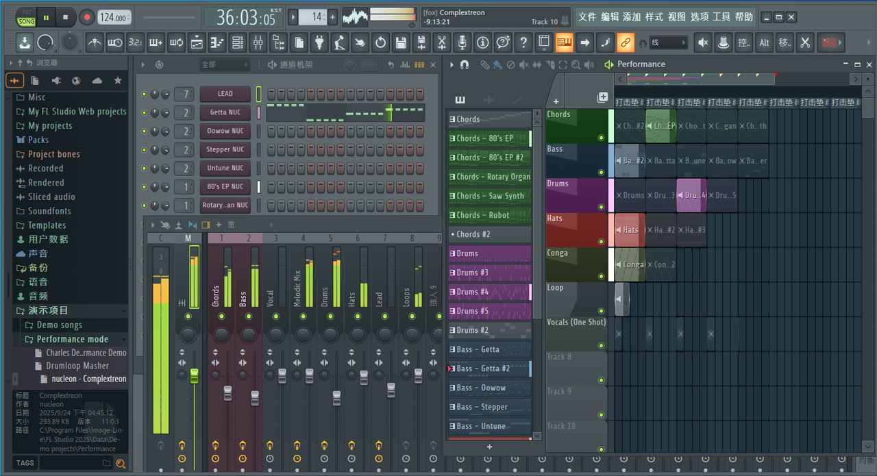
Task: Click the playlist magnet snap icon
Action: [x=465, y=64]
